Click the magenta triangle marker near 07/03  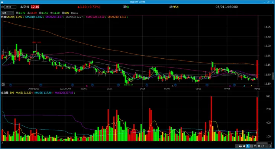(230, 86)
